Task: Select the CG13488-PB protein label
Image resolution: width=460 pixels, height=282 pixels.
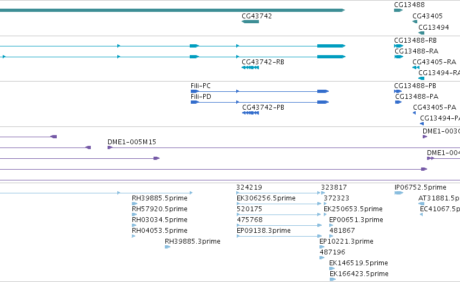Action: pyautogui.click(x=415, y=86)
